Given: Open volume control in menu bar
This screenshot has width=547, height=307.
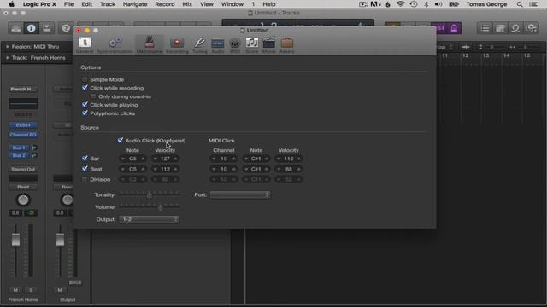Looking at the screenshot, I should pos(438,4).
